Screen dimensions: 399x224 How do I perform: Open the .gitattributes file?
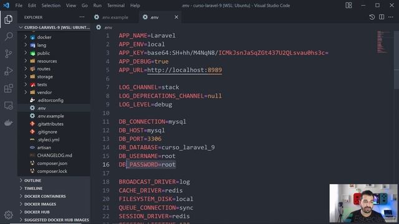coord(54,124)
